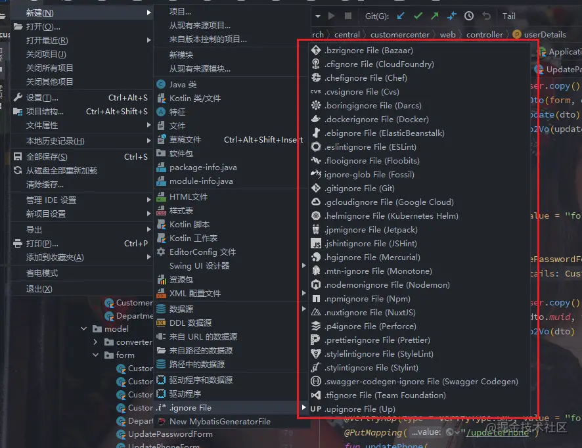The image size is (582, 448).
Task: Click 退出(X) menu item
Action: (82, 289)
